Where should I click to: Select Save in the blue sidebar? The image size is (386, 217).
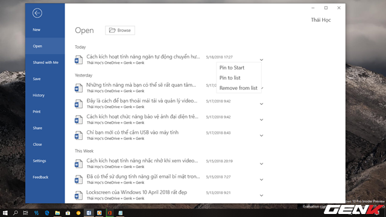(x=45, y=79)
